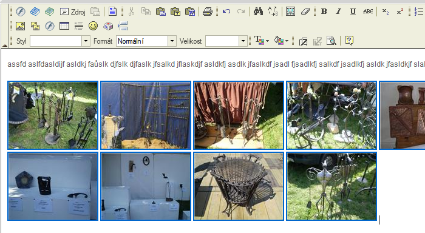The image size is (425, 233).
Task: Open the text color picker
Action: (x=261, y=41)
